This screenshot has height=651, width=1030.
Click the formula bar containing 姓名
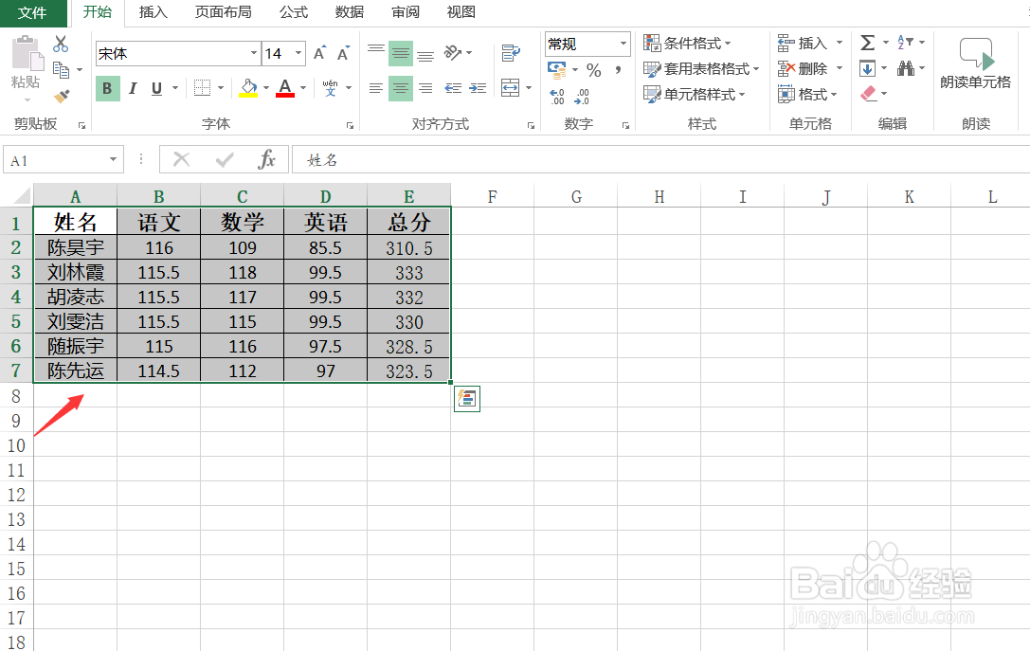pyautogui.click(x=660, y=159)
